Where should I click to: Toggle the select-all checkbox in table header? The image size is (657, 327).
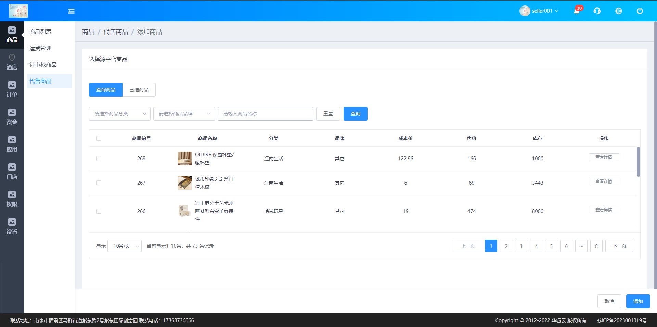[x=99, y=138]
